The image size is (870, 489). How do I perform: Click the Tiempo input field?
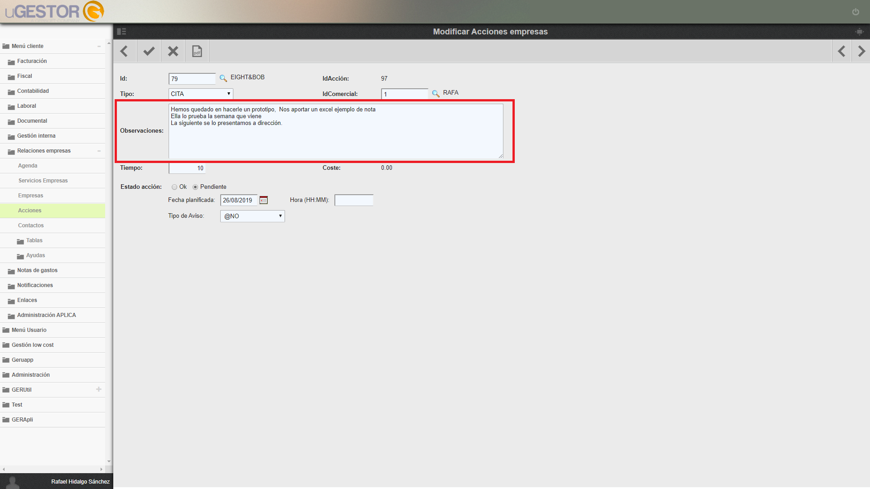tap(187, 168)
